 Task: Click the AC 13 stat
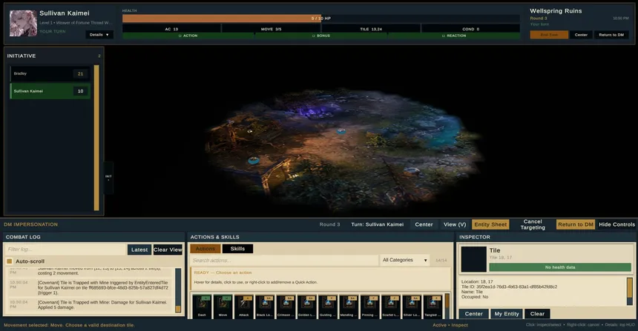click(x=171, y=29)
